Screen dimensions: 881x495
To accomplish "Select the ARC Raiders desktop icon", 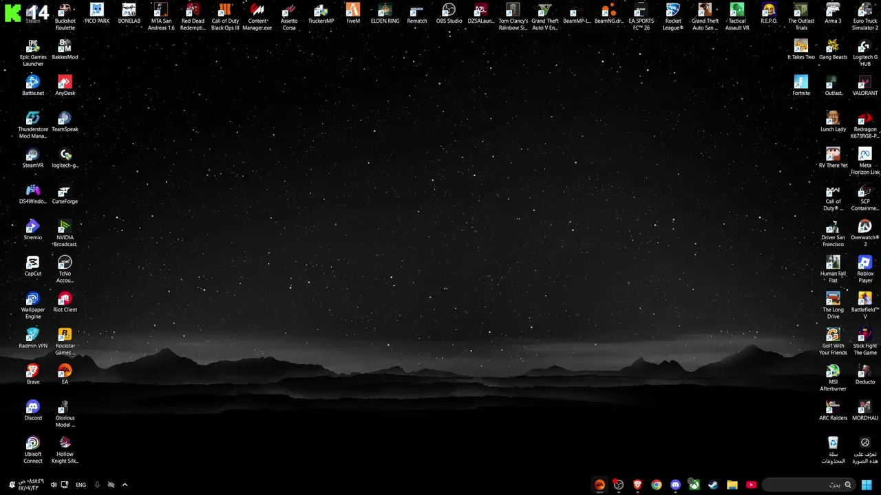I will 833,410.
